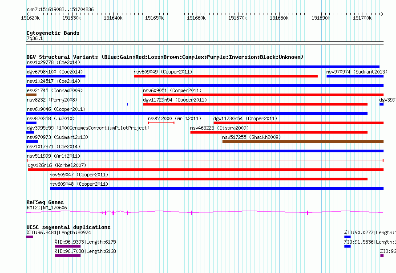Click the 151660k ruler tick label

[x=196, y=18]
